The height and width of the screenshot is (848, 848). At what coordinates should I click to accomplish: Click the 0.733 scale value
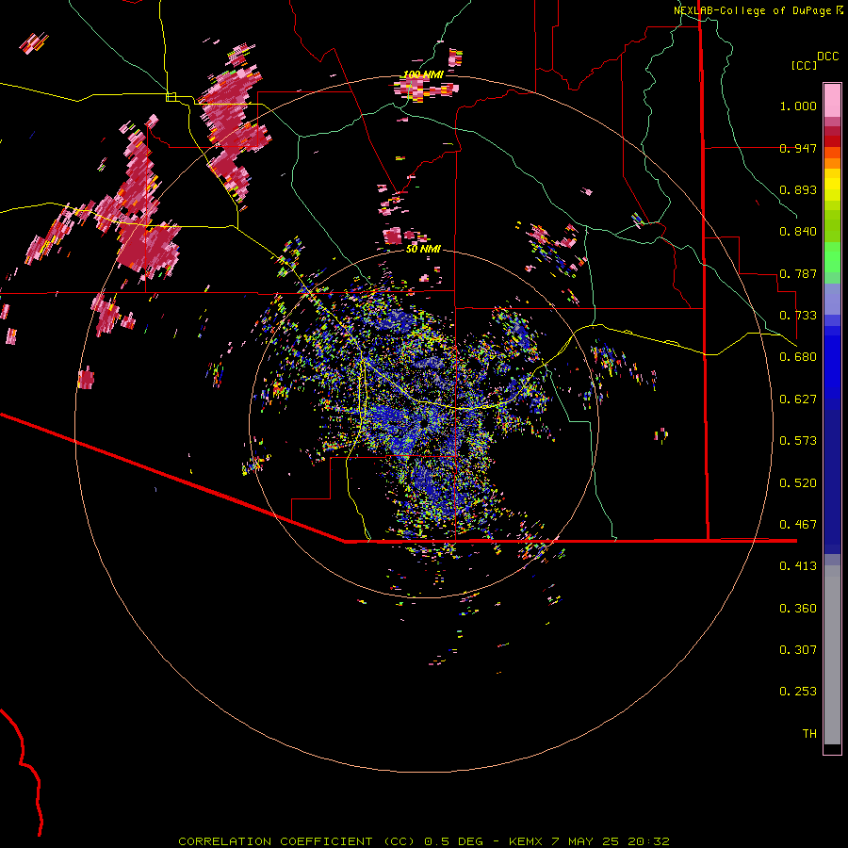tap(798, 316)
